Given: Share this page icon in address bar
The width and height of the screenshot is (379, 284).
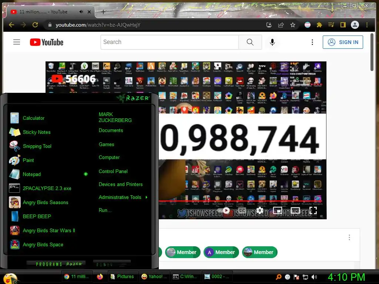Looking at the screenshot, I should [281, 25].
